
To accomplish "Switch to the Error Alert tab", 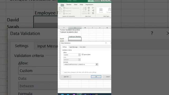I will (83, 47).
